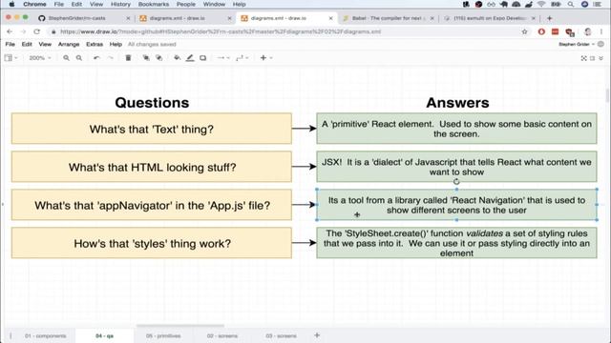Click the redo arrow icon
This screenshot has width=611, height=343.
(x=111, y=58)
